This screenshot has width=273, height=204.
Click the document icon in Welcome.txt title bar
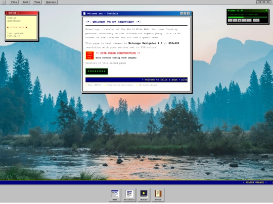[x=84, y=14]
